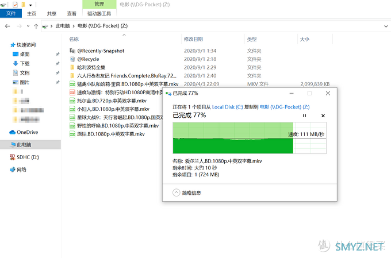The height and width of the screenshot is (258, 391).
Task: Open the quick access toolbar customize dropdown
Action: point(30,5)
